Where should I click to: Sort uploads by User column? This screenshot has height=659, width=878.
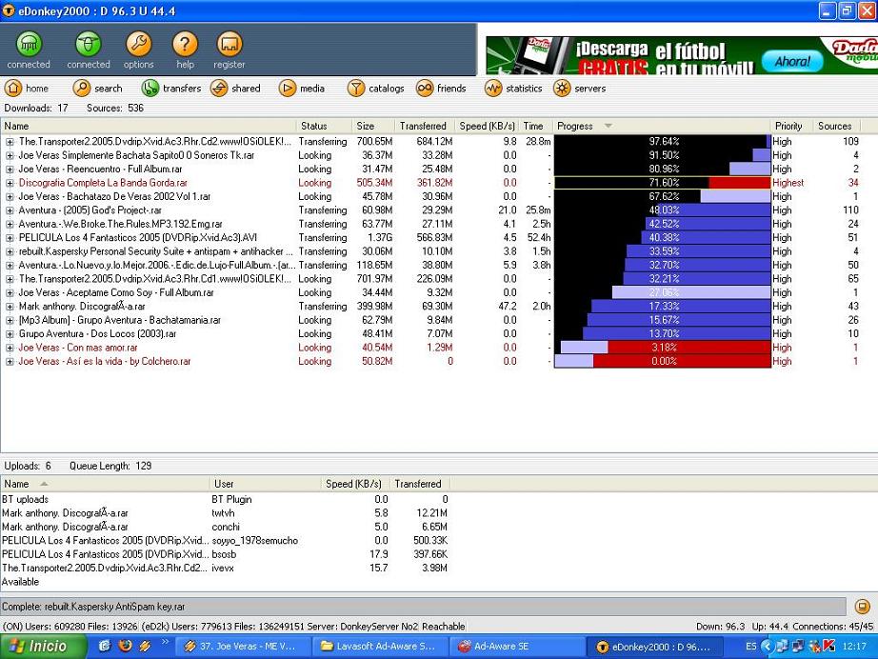(x=265, y=484)
